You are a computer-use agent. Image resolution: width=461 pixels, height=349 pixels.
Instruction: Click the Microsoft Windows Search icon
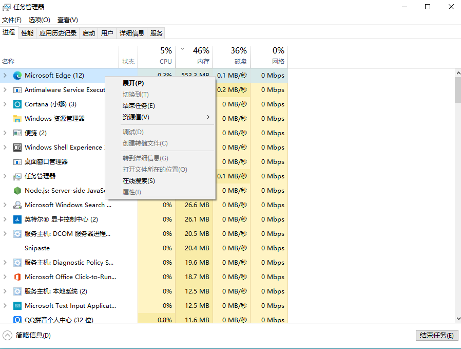click(x=17, y=205)
